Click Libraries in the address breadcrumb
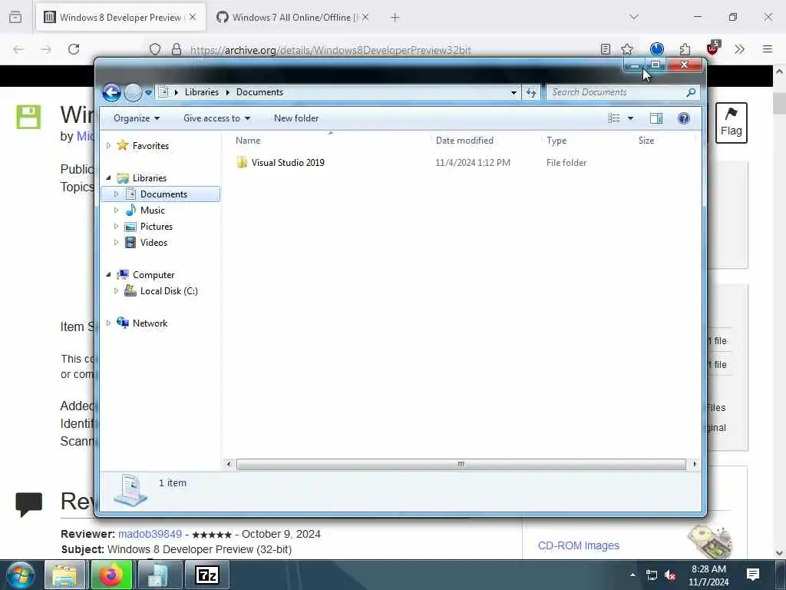This screenshot has width=786, height=590. point(202,92)
